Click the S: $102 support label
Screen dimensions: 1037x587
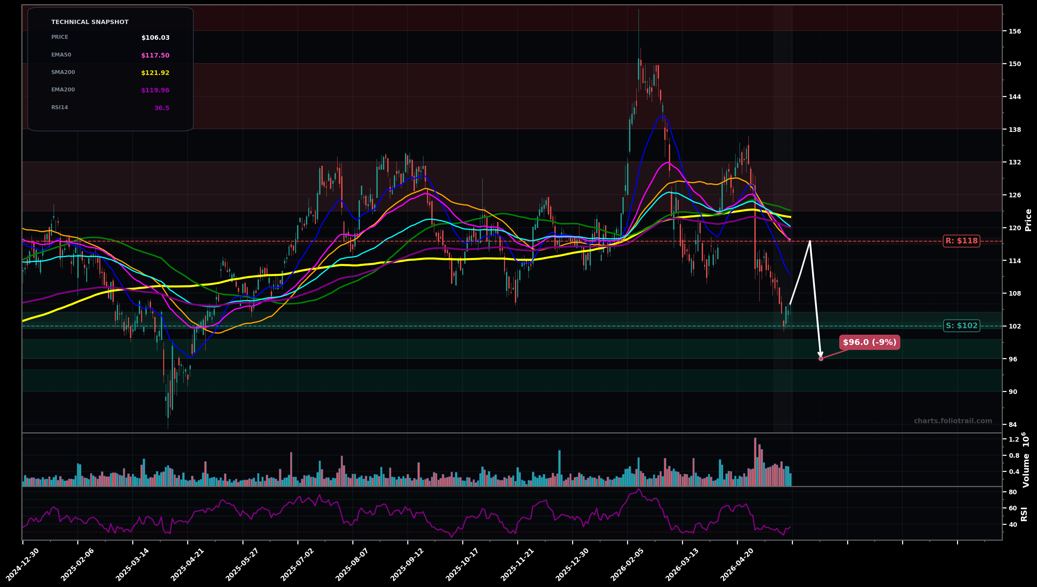tap(962, 326)
